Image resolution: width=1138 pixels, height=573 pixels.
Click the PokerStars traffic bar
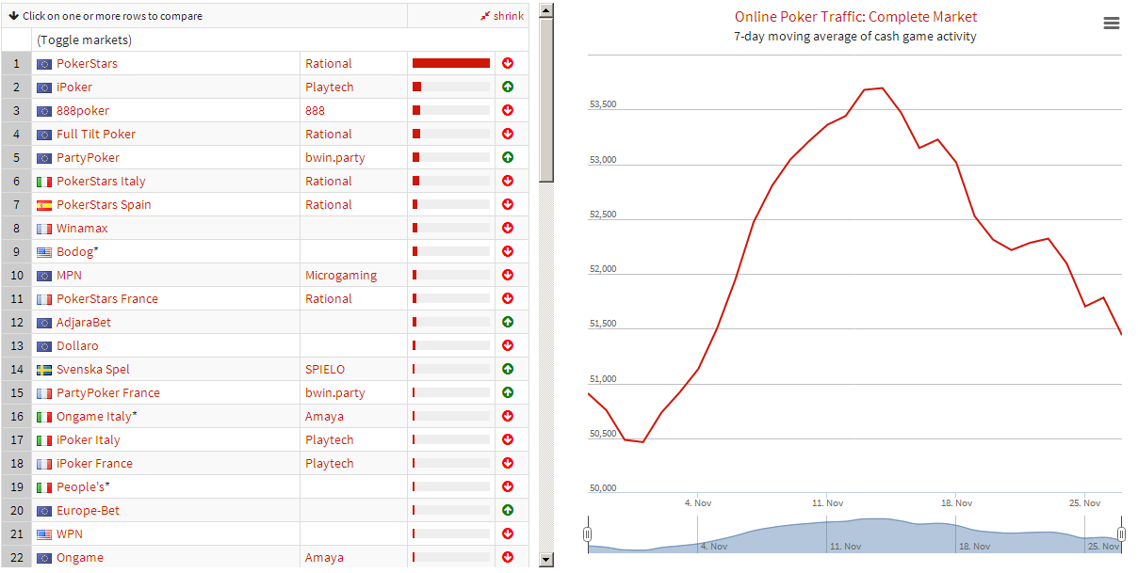pyautogui.click(x=451, y=63)
